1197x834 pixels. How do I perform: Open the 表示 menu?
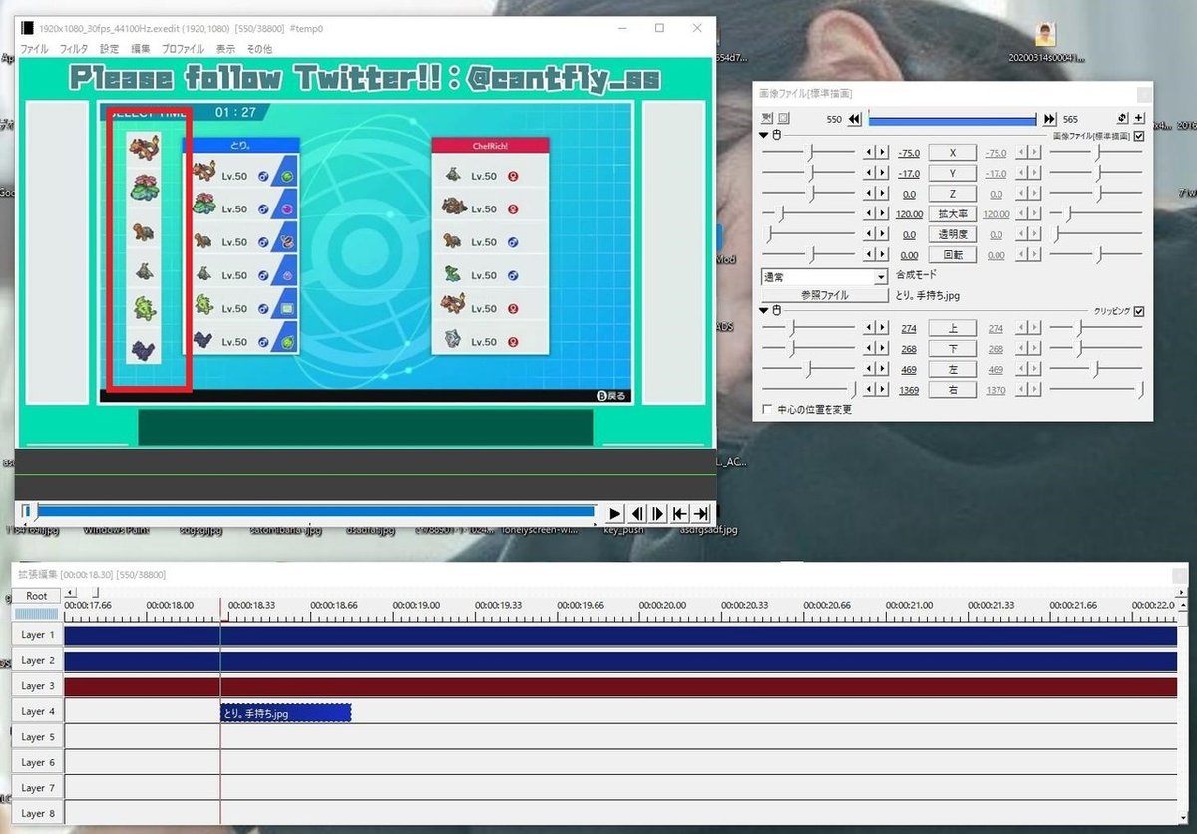coord(226,48)
